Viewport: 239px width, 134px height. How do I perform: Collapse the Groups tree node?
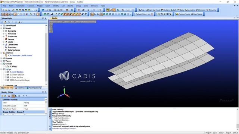pyautogui.click(x=1, y=64)
